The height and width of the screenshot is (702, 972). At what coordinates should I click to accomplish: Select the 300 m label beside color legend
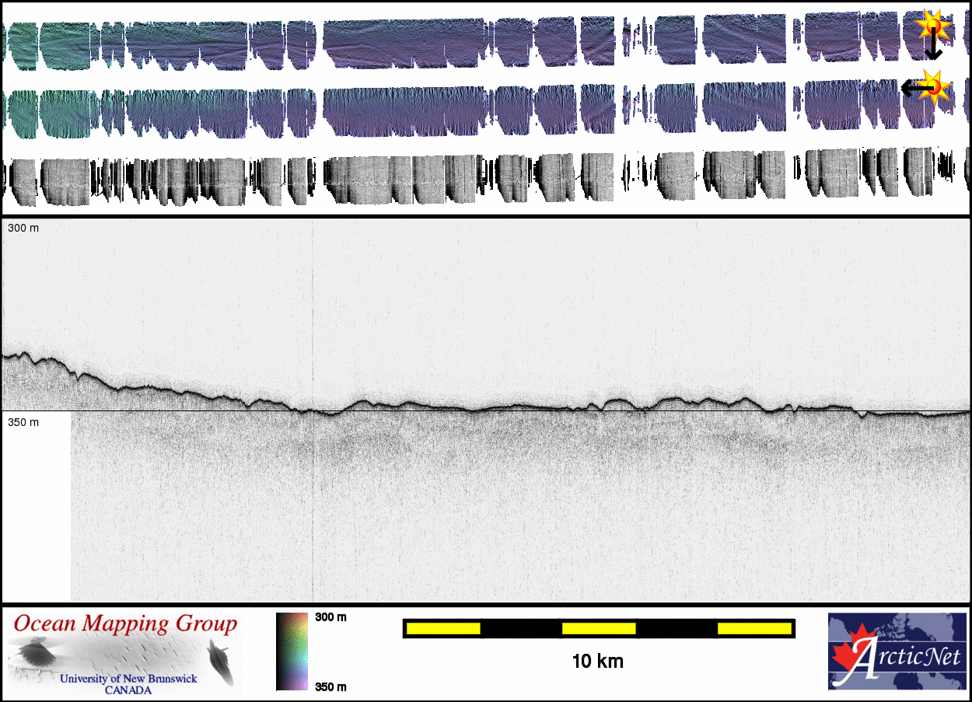330,617
